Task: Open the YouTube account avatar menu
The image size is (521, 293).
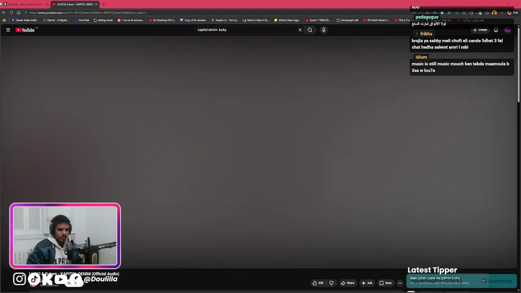Action: (508, 30)
